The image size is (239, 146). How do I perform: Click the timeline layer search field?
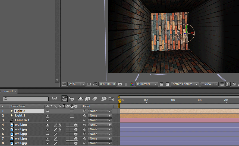26,99
